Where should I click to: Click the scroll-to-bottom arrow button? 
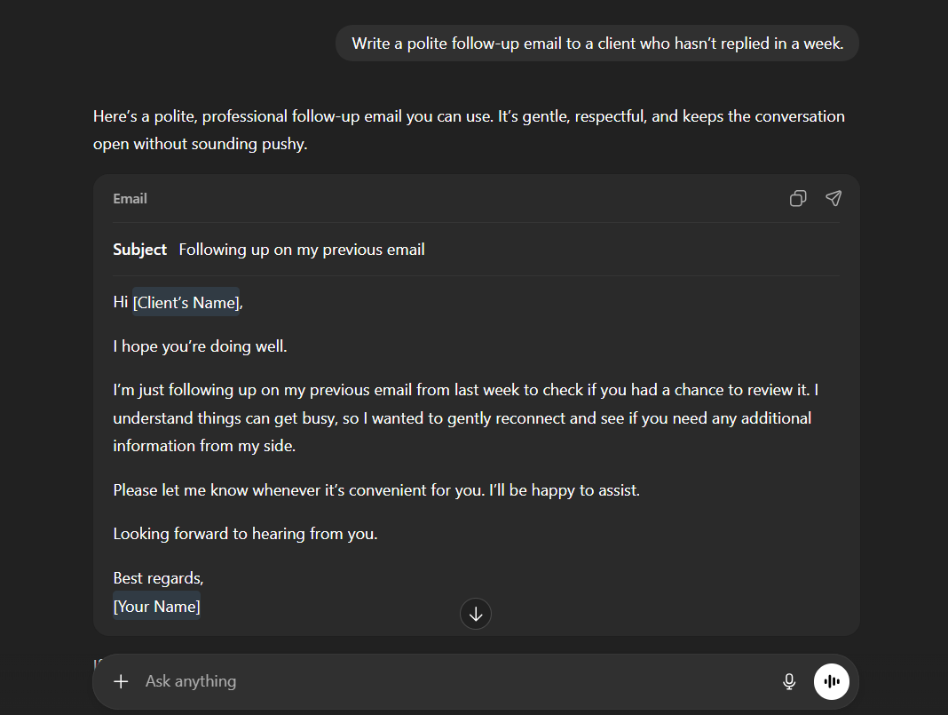pos(476,614)
